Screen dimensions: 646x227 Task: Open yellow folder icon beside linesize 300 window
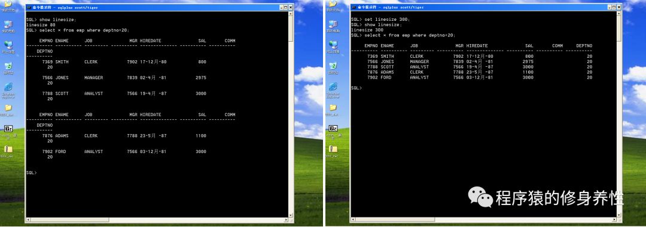point(333,108)
